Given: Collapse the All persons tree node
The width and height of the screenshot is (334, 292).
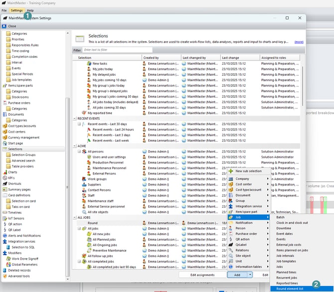Looking at the screenshot, I should [79, 151].
